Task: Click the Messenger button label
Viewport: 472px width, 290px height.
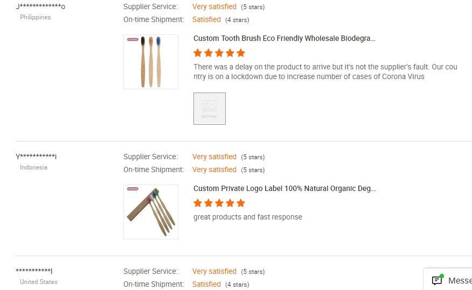Action: [460, 281]
